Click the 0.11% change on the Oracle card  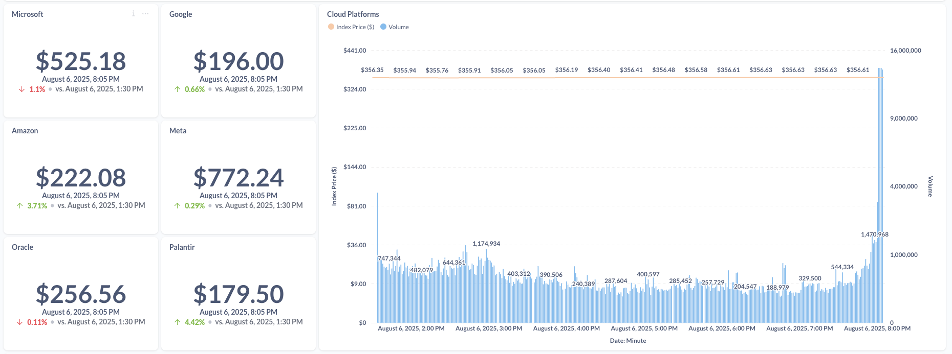tap(37, 322)
